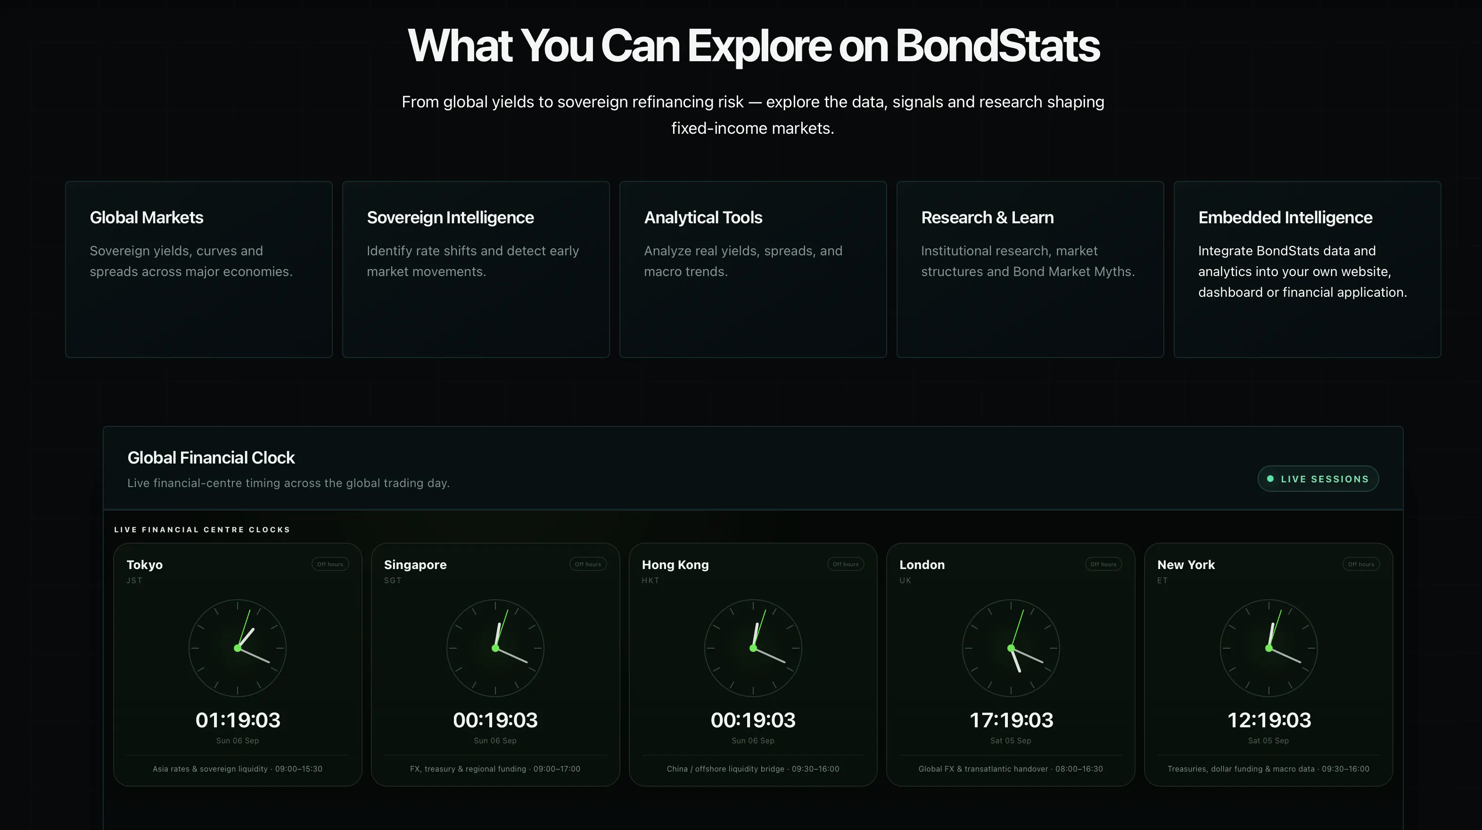
Task: Click New York's Off hours status badge
Action: [x=1361, y=564]
